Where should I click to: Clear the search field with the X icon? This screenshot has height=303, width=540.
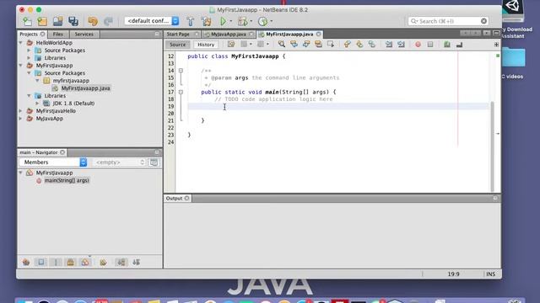[483, 21]
